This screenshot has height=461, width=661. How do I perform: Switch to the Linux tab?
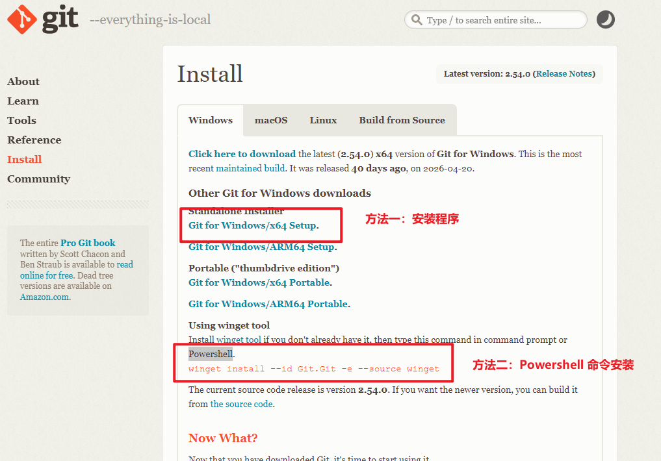pos(323,120)
